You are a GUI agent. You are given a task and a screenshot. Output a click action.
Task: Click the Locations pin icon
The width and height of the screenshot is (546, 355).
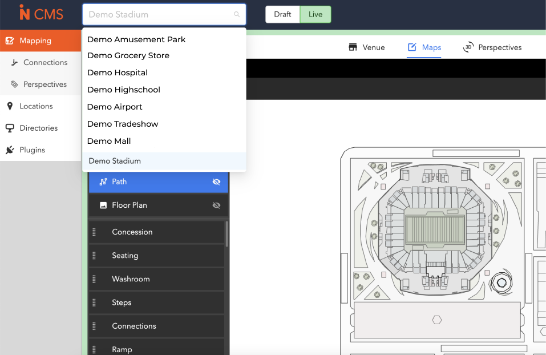(x=10, y=106)
